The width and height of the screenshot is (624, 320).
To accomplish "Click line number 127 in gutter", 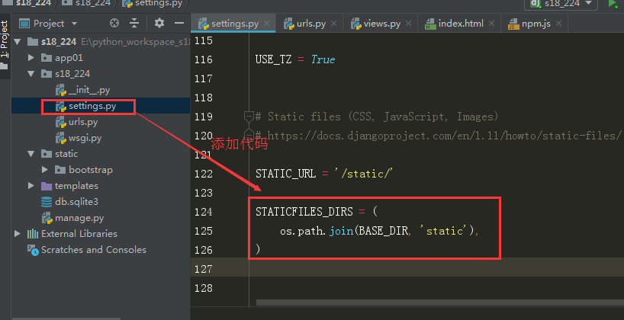I will click(204, 269).
